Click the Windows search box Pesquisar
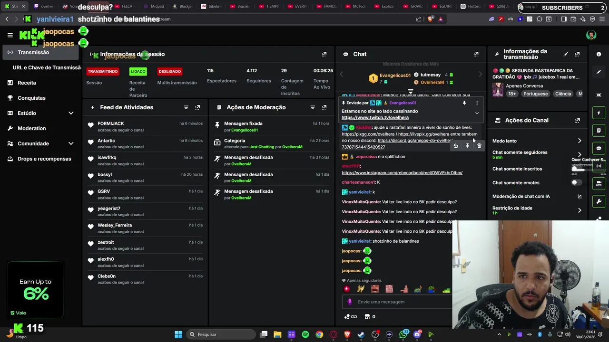 220,334
